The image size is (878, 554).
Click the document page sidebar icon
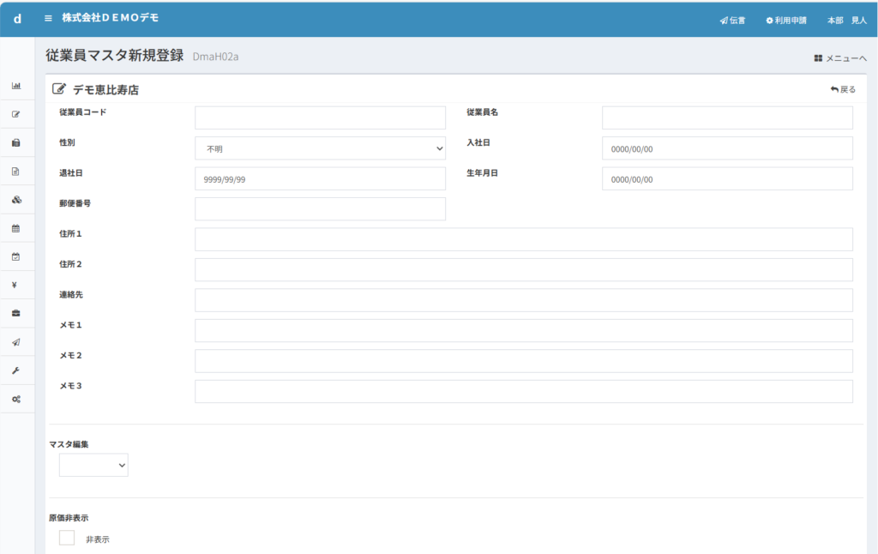pos(15,171)
